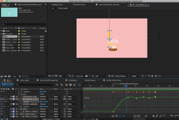Click auto-zoom graph height icon
Viewport: 179px width, 120px height.
(x=131, y=116)
